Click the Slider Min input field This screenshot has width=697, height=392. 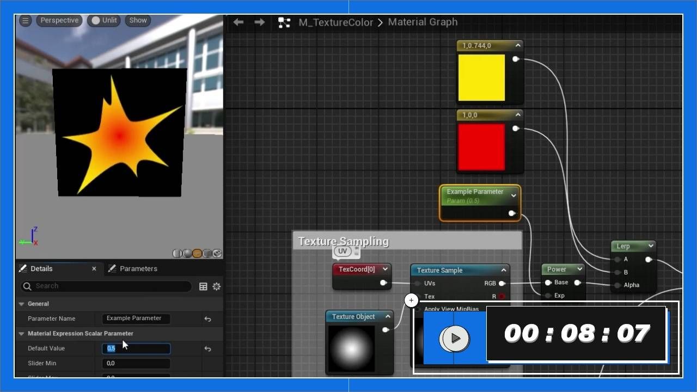[x=136, y=364]
